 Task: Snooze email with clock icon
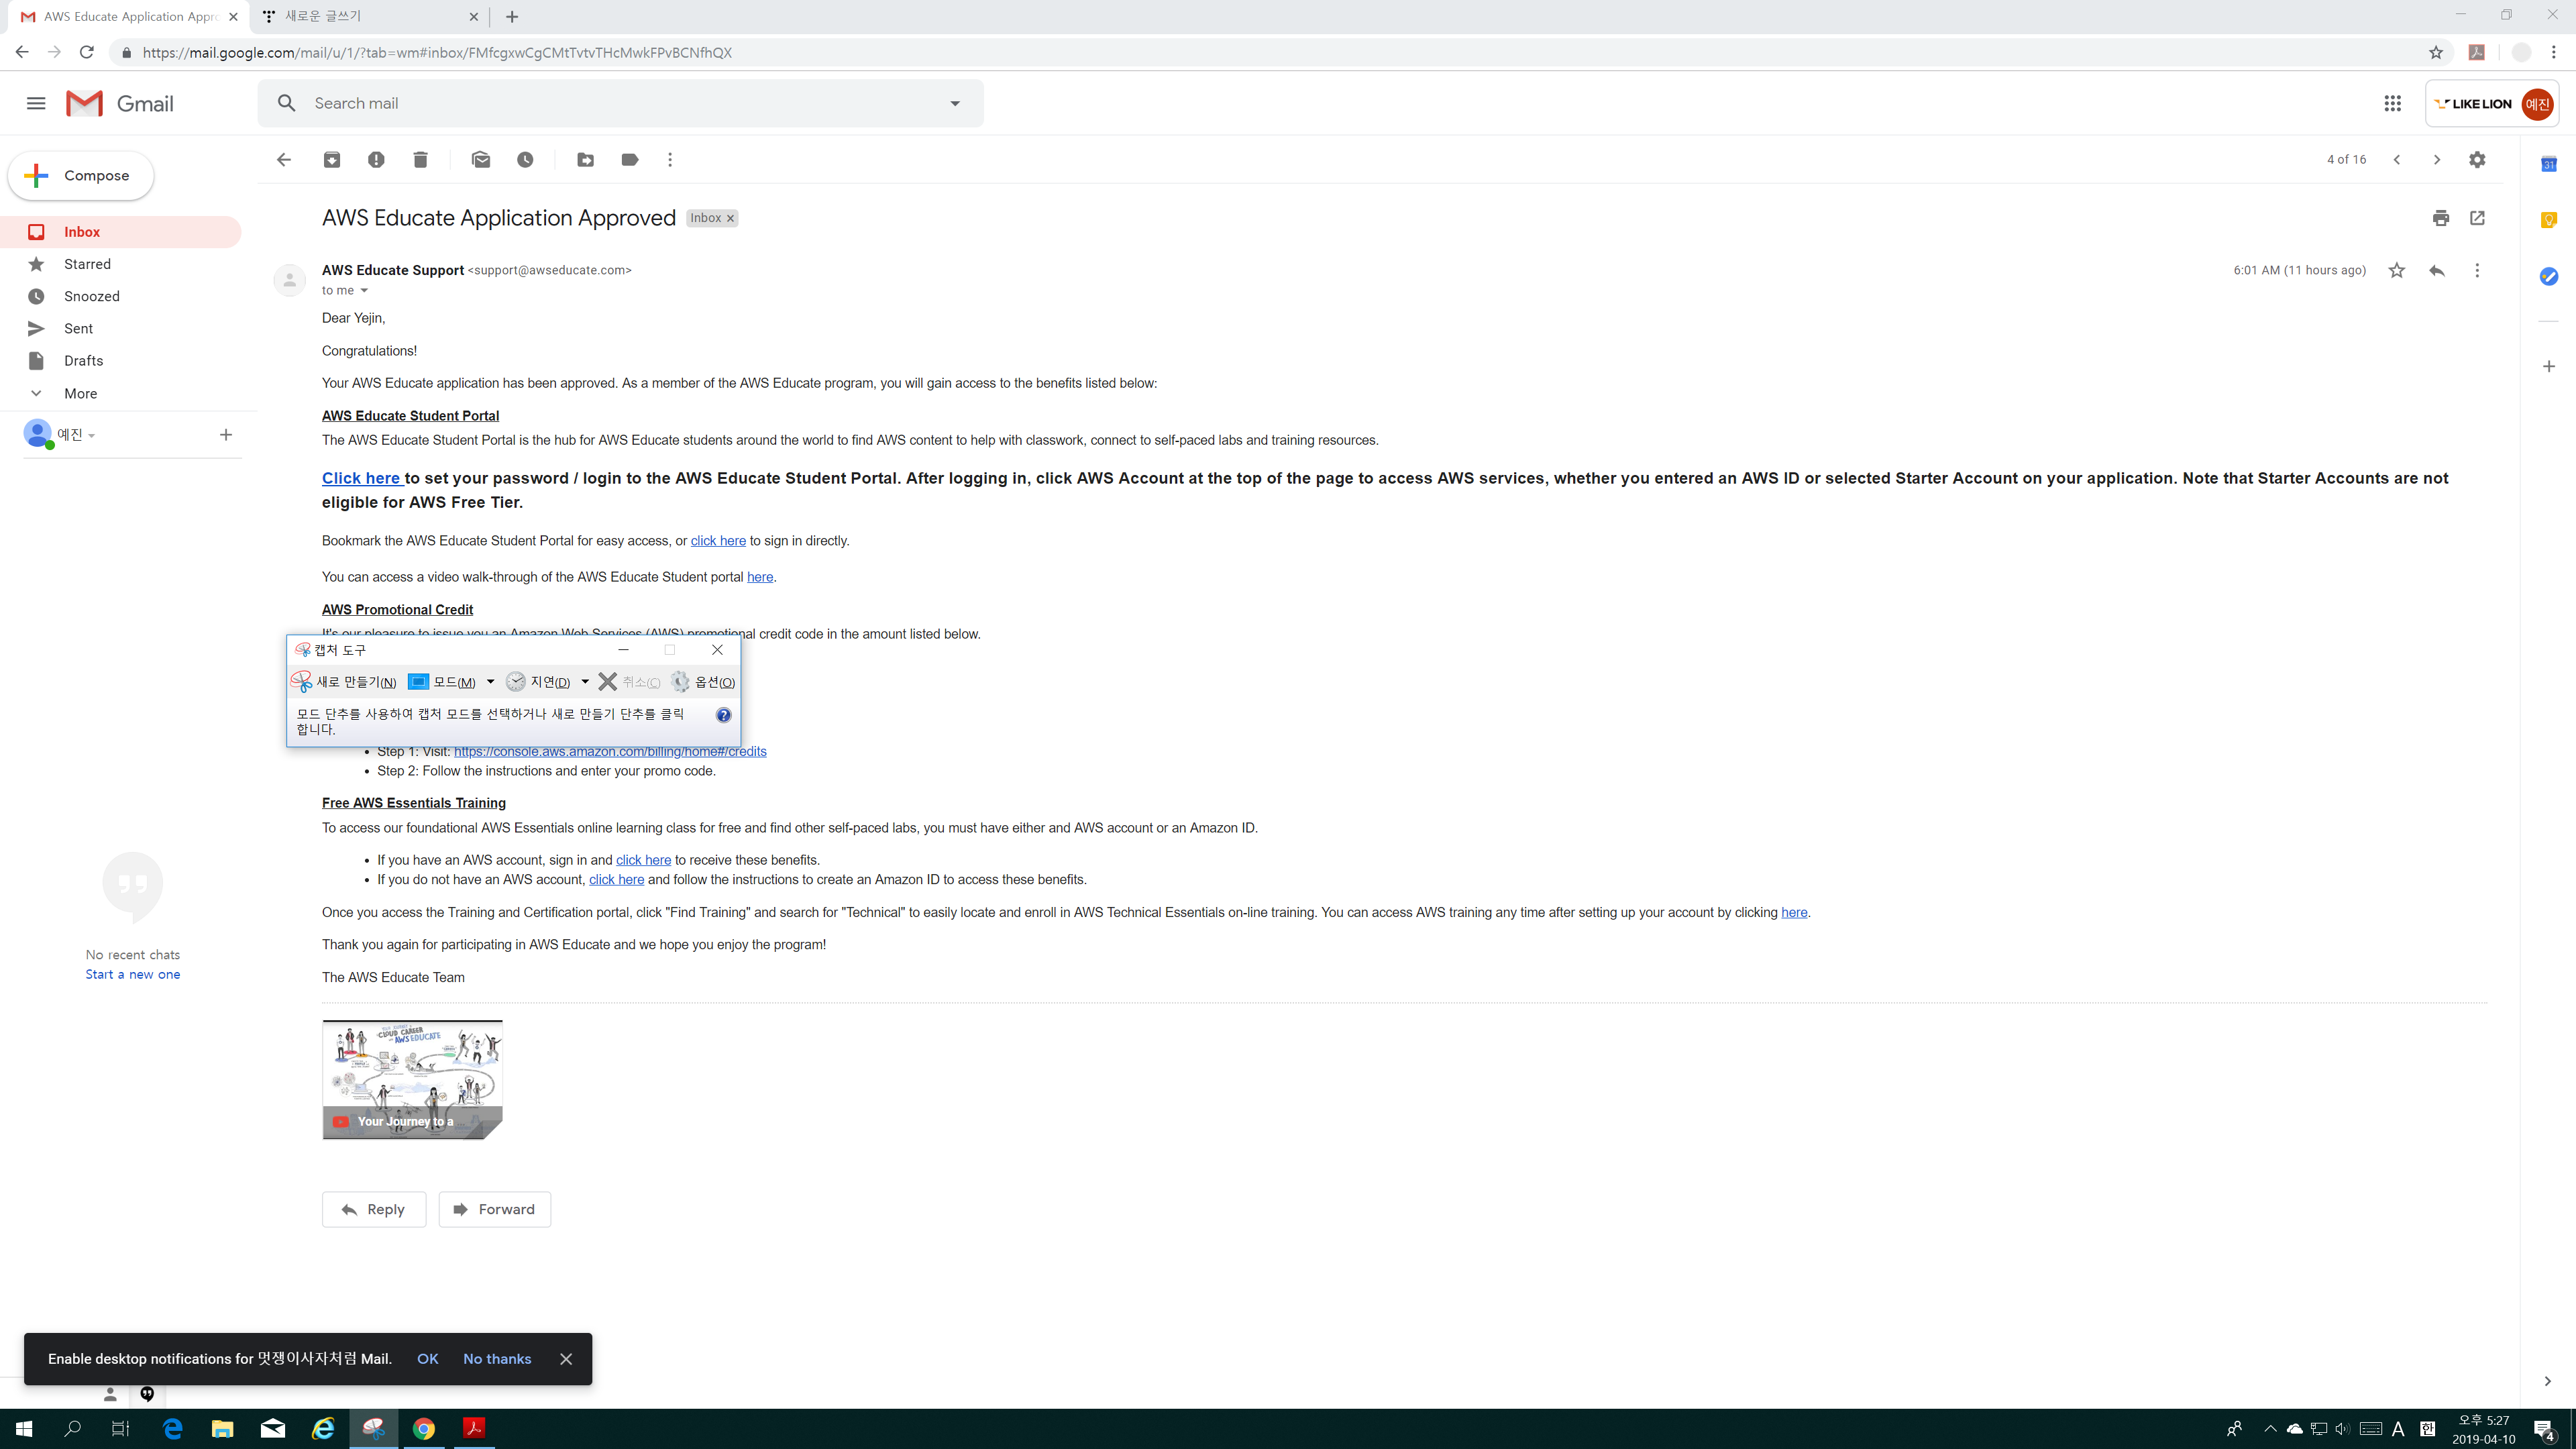point(525,160)
